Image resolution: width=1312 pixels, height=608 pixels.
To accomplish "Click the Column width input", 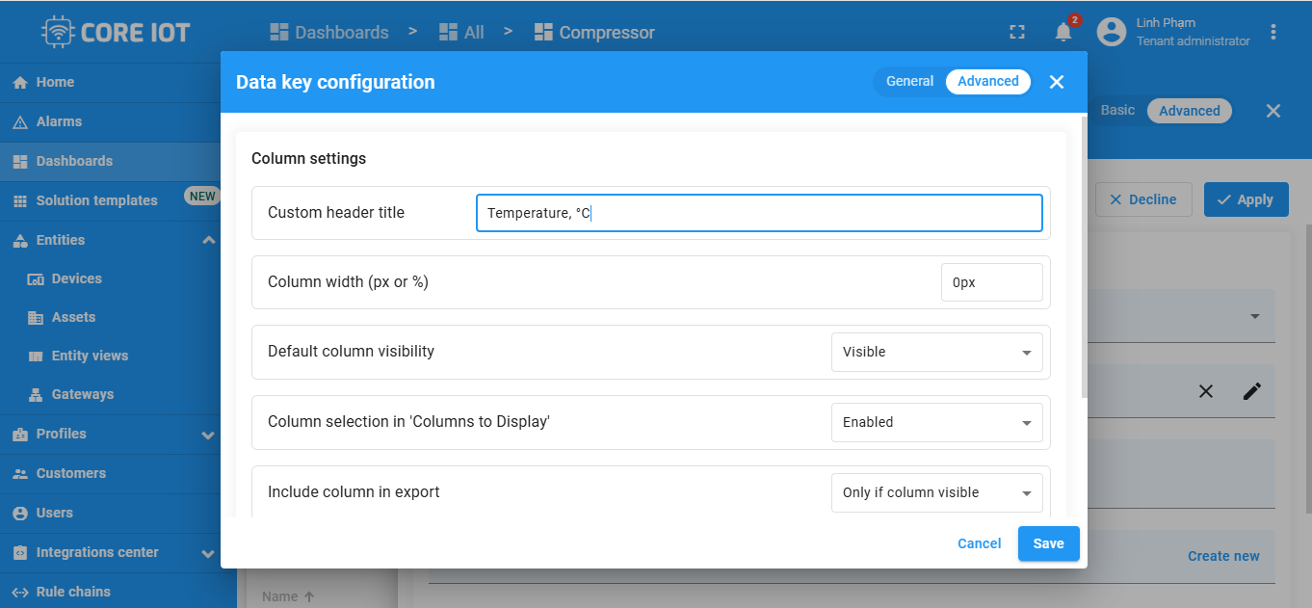I will point(991,282).
